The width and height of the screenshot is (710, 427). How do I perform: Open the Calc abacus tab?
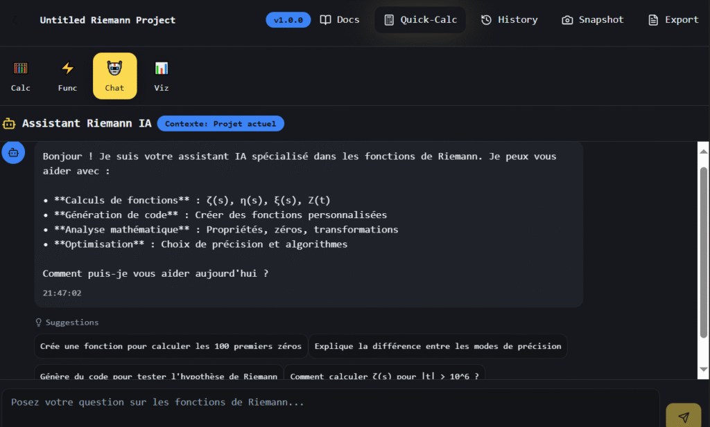pos(21,76)
